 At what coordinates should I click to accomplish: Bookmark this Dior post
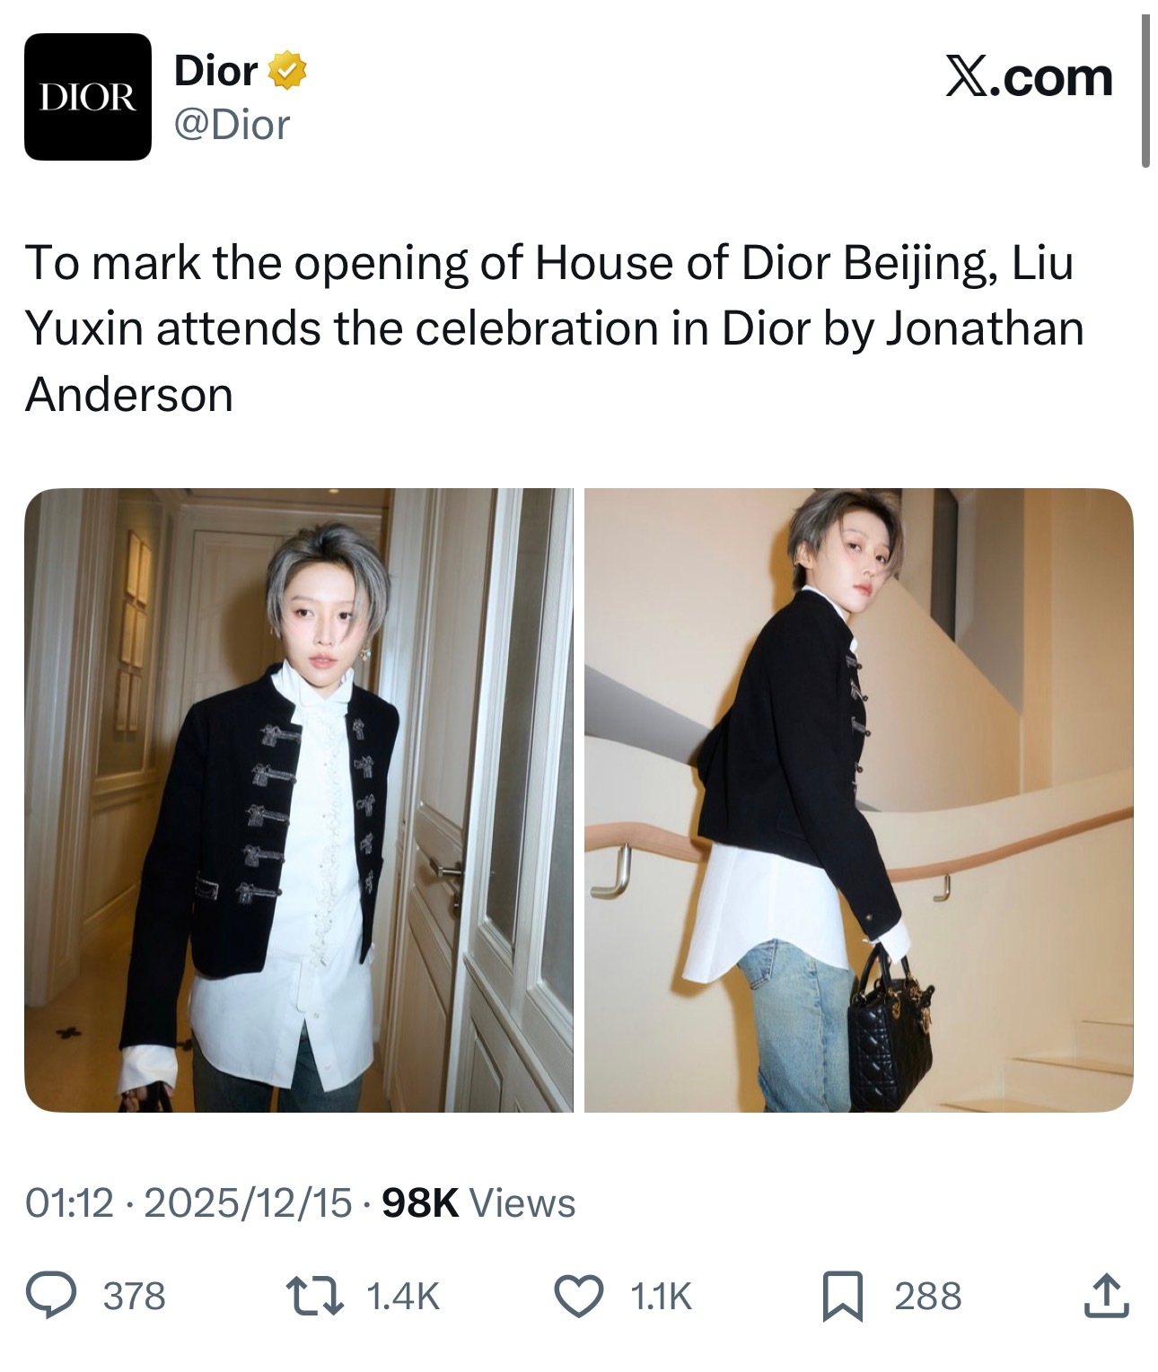click(x=843, y=1297)
